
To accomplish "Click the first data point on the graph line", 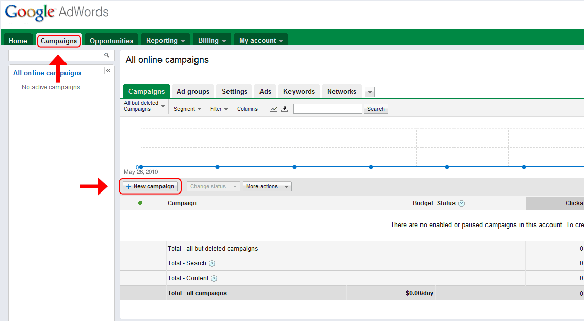I will click(x=141, y=167).
